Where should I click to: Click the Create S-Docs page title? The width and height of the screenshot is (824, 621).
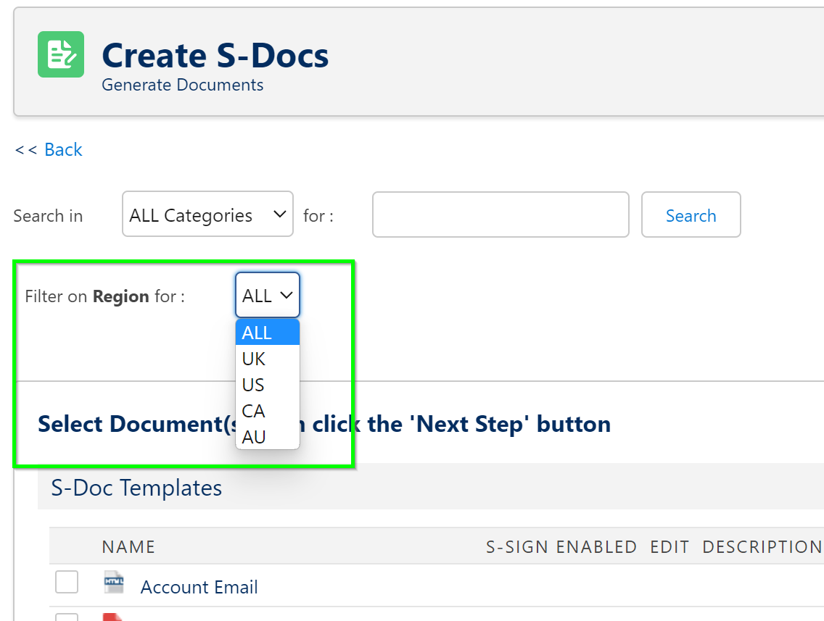215,56
